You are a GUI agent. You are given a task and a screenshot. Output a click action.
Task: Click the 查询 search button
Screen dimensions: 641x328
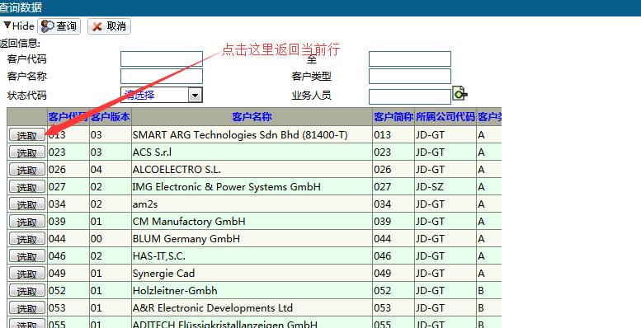coord(59,26)
